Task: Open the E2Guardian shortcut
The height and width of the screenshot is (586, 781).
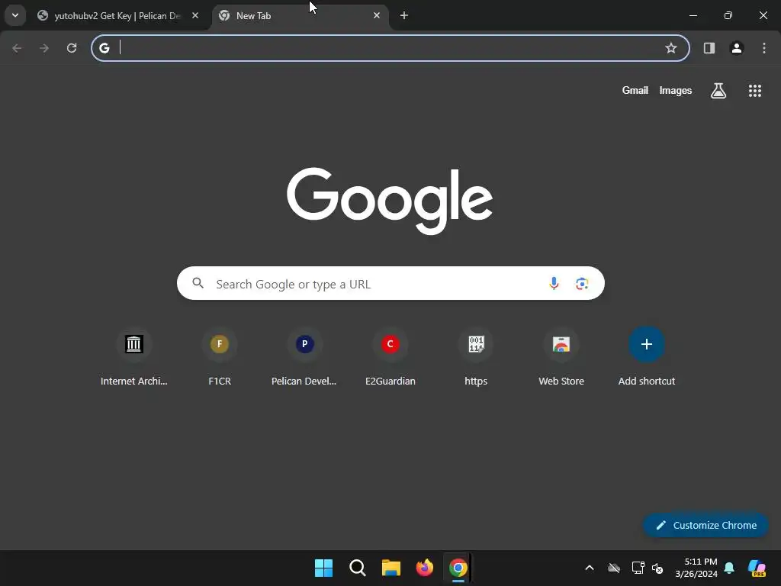Action: (x=390, y=357)
